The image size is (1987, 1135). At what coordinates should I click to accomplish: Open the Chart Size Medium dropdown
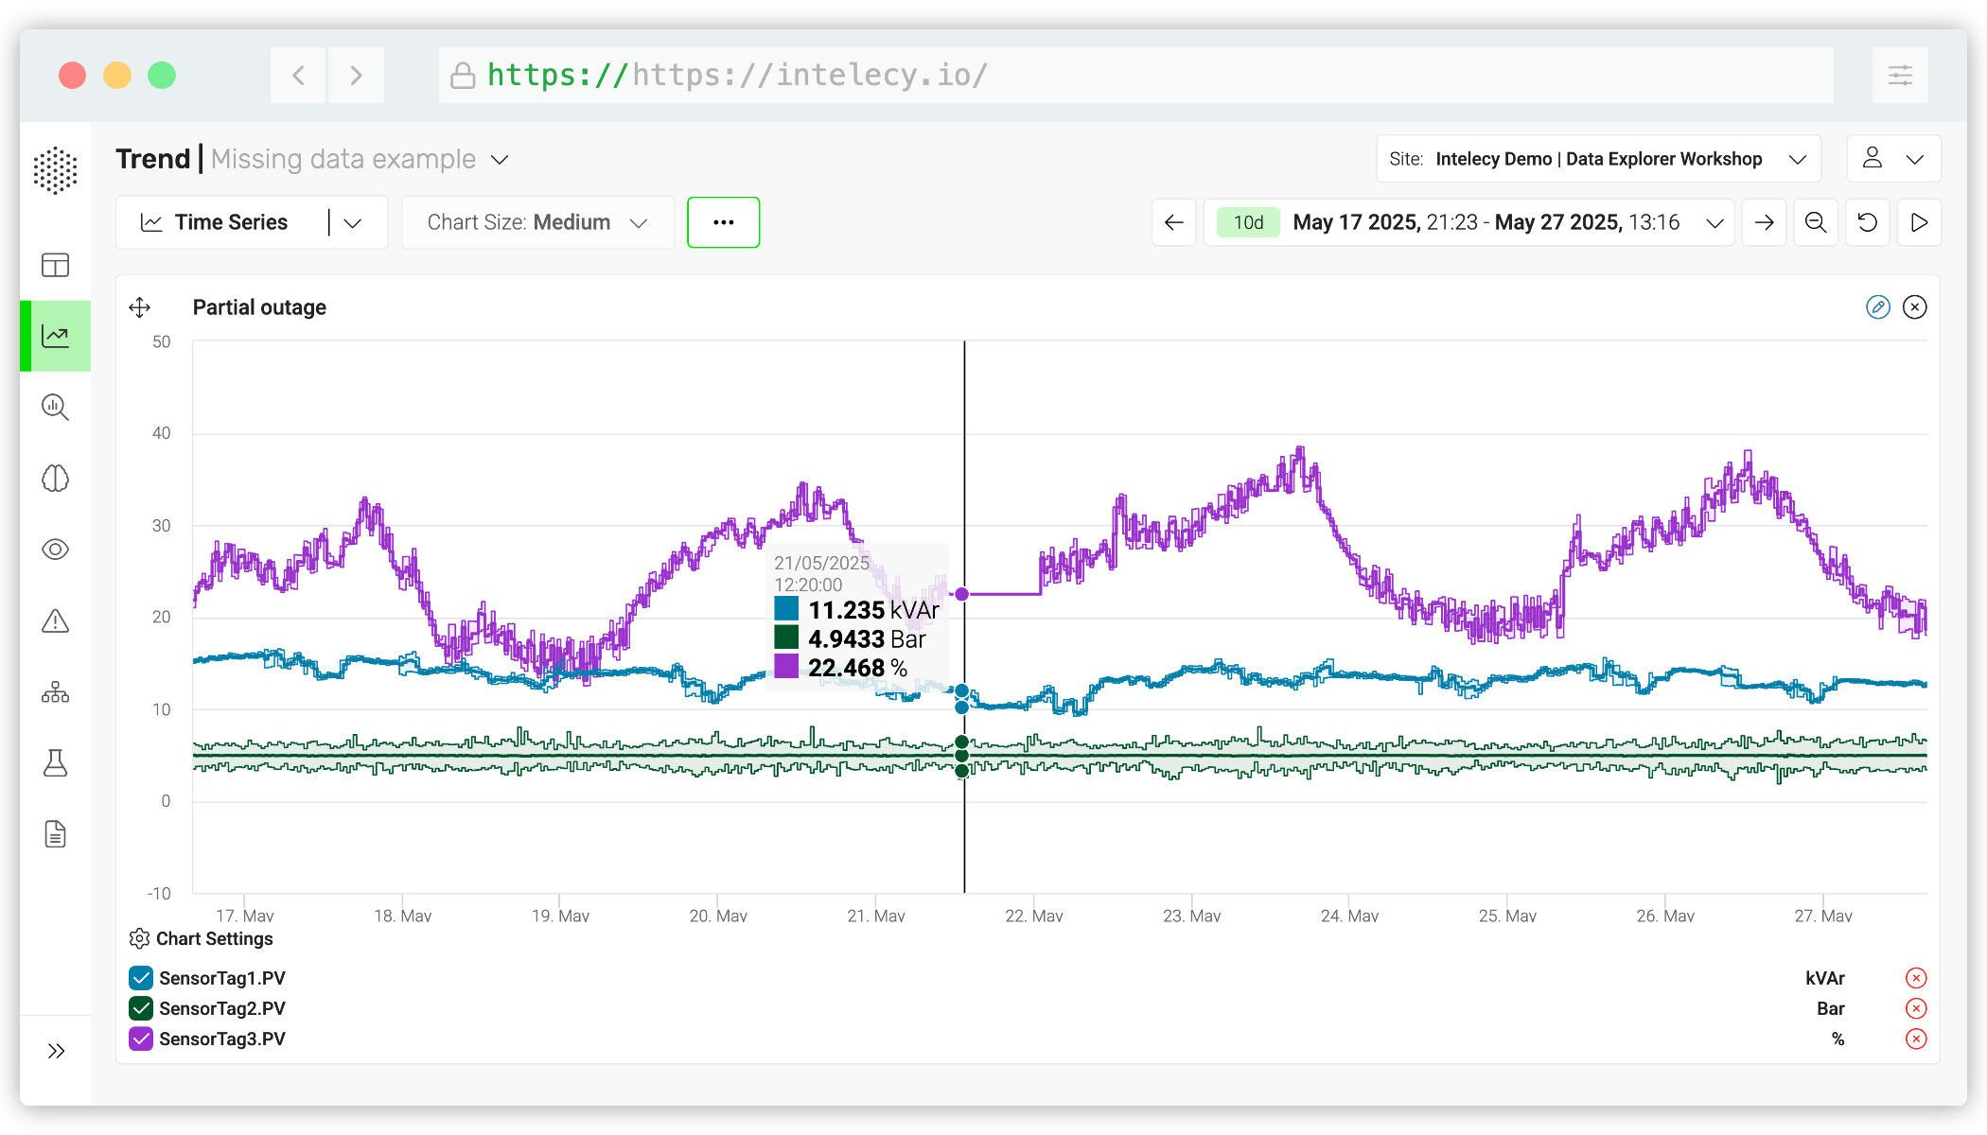coord(536,222)
